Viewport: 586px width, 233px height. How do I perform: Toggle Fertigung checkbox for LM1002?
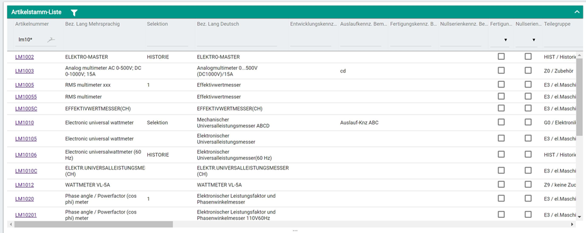point(501,57)
